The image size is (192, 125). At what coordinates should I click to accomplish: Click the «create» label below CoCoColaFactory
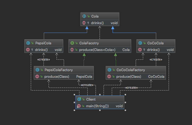(131, 88)
